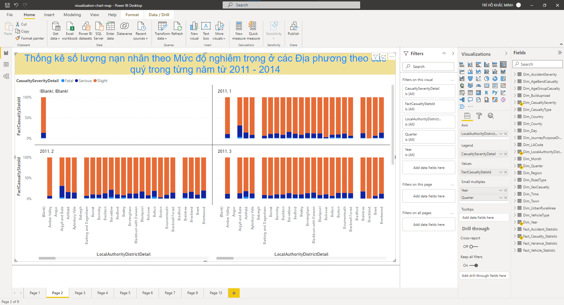
Task: Click the Undo arrow in title bar
Action: [16, 5]
